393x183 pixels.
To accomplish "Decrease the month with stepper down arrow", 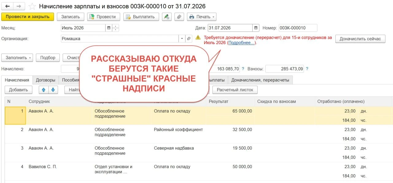I will tap(115, 30).
